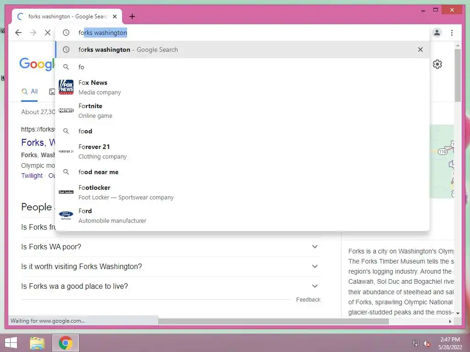The width and height of the screenshot is (470, 352).
Task: Open the taskbar clock showing 2:47 PM
Action: [450, 343]
